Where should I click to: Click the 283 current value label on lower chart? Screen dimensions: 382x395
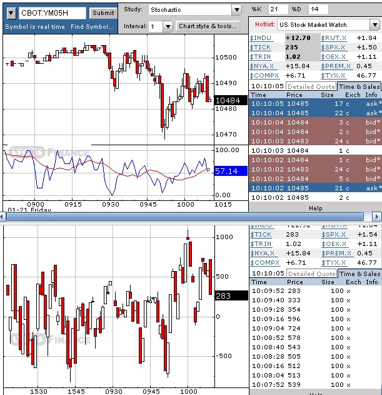click(231, 295)
